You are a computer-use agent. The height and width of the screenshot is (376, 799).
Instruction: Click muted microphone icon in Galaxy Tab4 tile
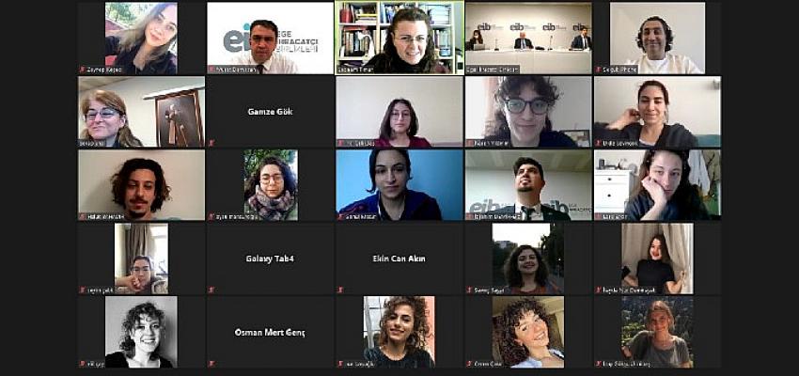point(211,290)
